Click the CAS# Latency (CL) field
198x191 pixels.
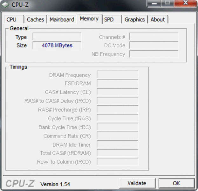pyautogui.click(x=118, y=92)
